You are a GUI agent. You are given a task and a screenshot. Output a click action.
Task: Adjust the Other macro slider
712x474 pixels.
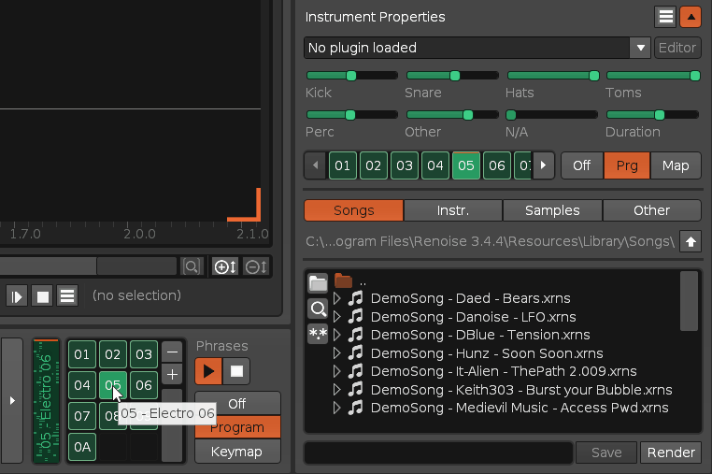[452, 114]
